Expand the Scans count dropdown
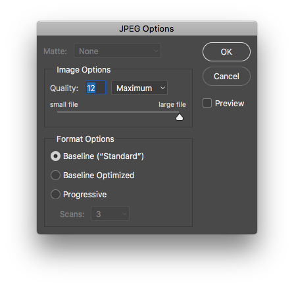Image resolution: width=294 pixels, height=287 pixels. (x=110, y=214)
